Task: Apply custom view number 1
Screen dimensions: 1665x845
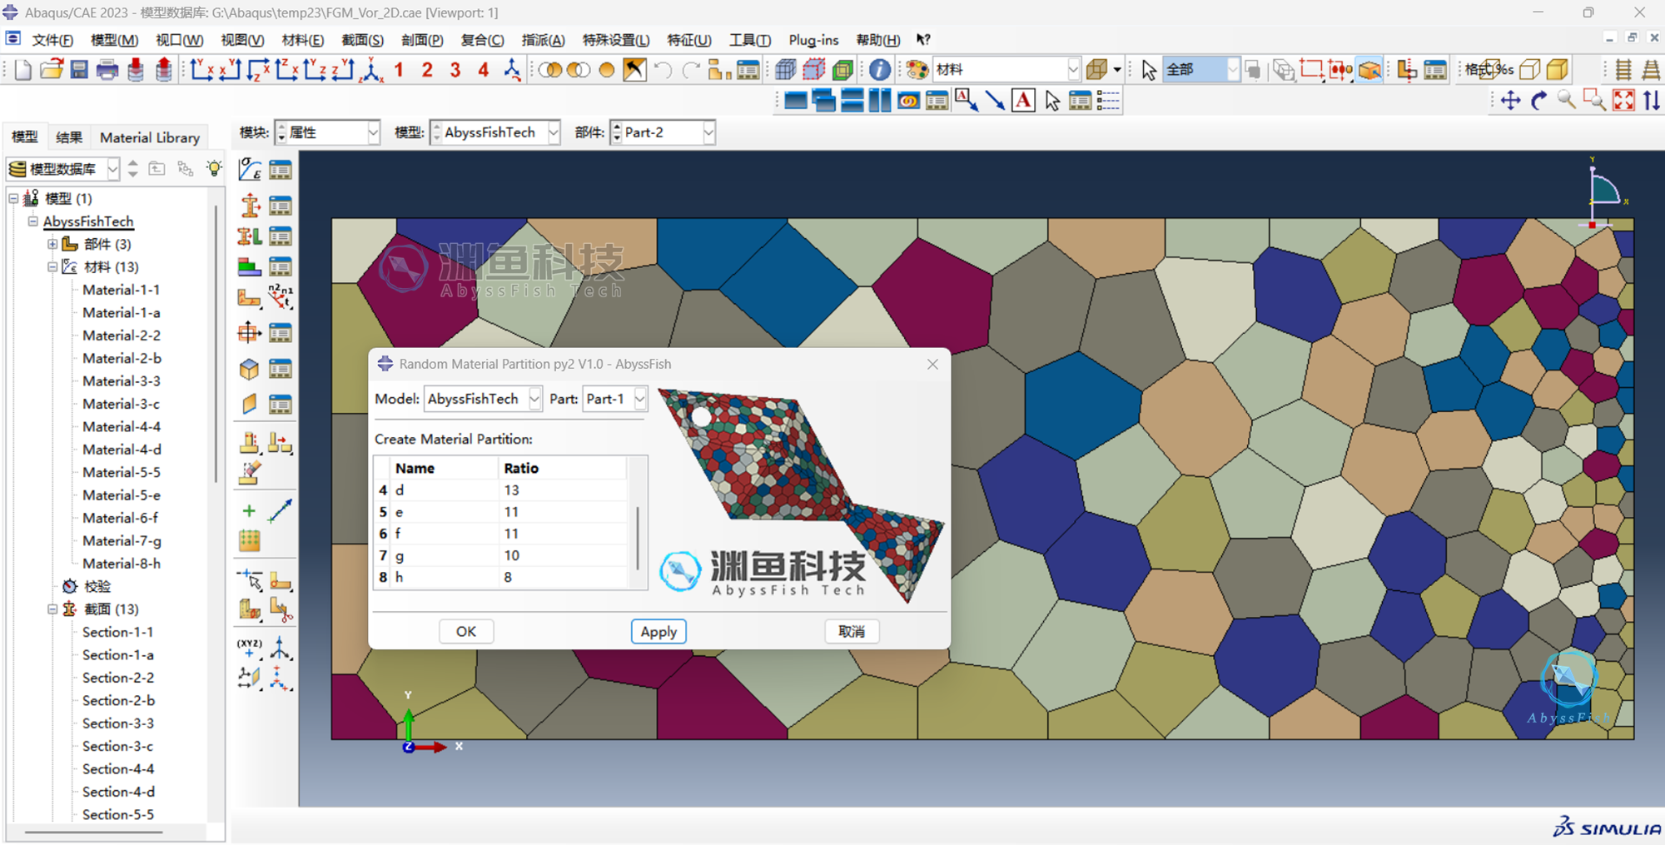Action: (399, 70)
